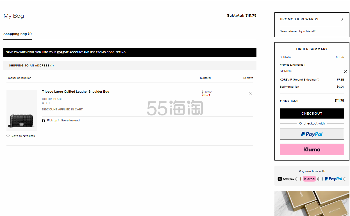The width and height of the screenshot is (350, 216).
Task: Click small Klarna badge under Pay over time
Action: coord(309,179)
